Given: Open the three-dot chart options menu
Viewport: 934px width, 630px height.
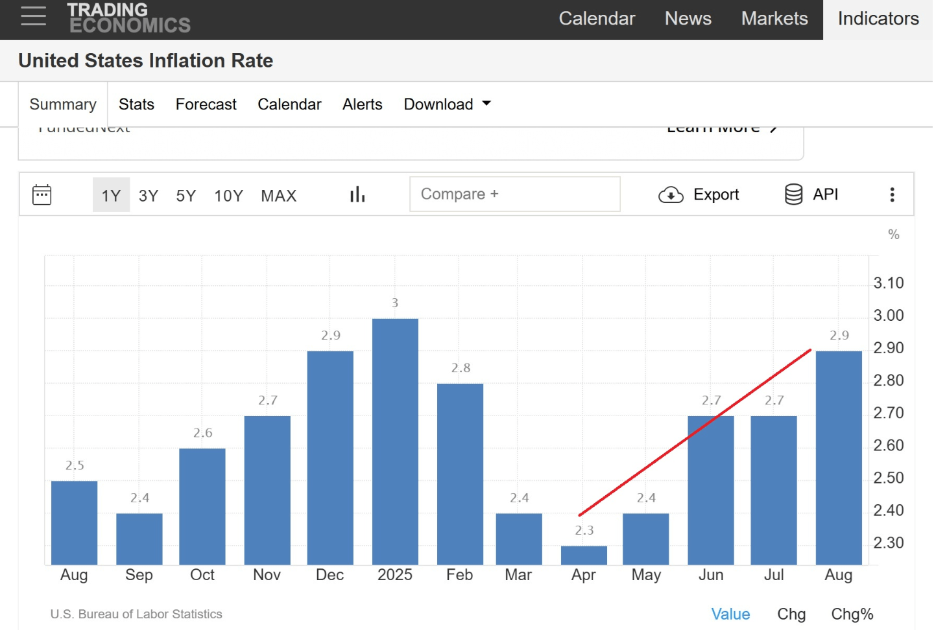Looking at the screenshot, I should point(892,194).
